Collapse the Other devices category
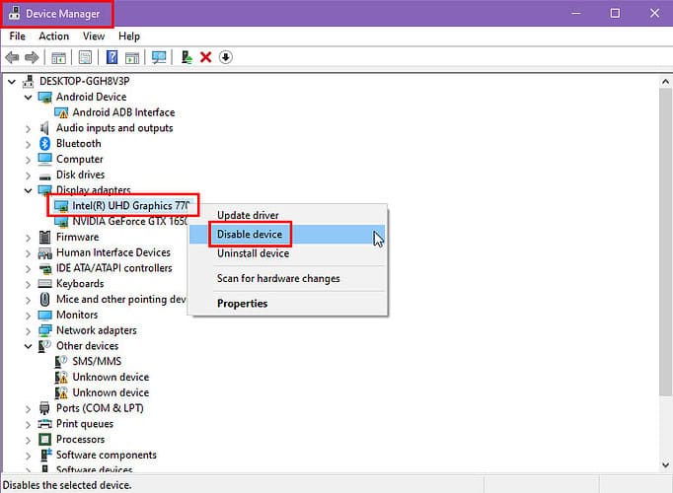The width and height of the screenshot is (673, 493). click(x=28, y=346)
